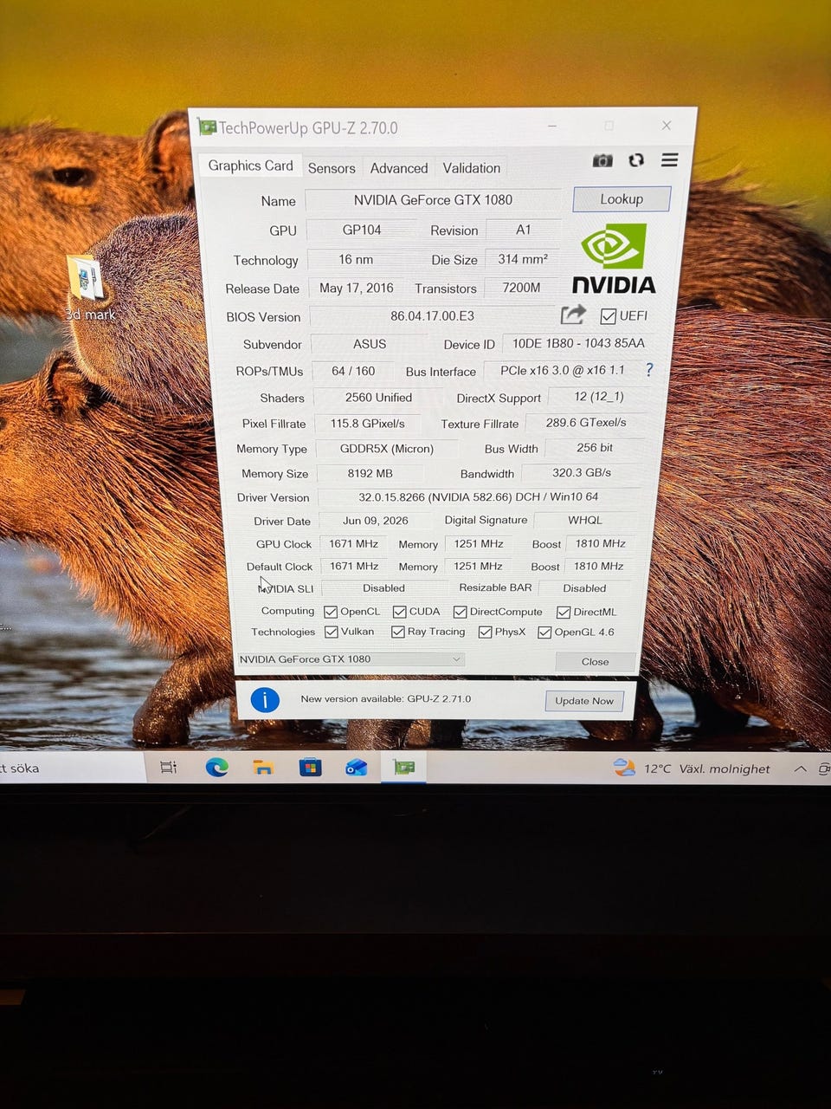Open the GPU-Z hamburger menu
The height and width of the screenshot is (1109, 831).
tap(669, 160)
